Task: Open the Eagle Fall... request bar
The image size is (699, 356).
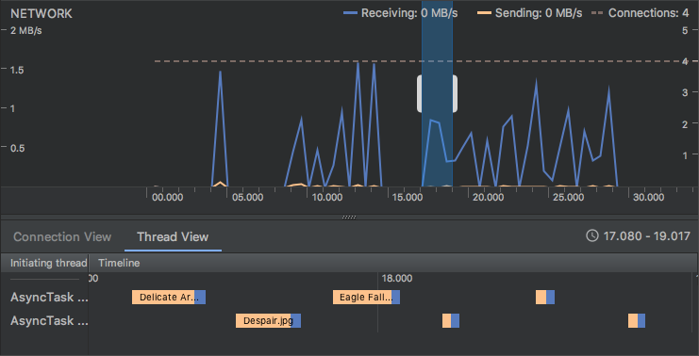Action: click(x=366, y=298)
